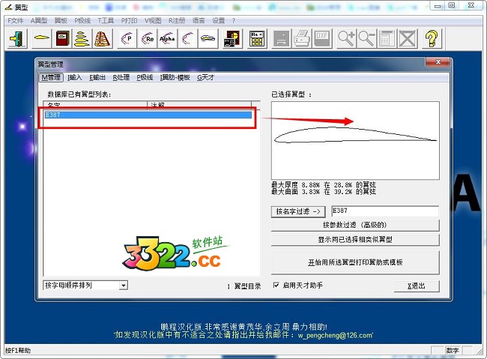Click 显示同已选择相类似翼型 button
487x359 pixels.
(355, 240)
